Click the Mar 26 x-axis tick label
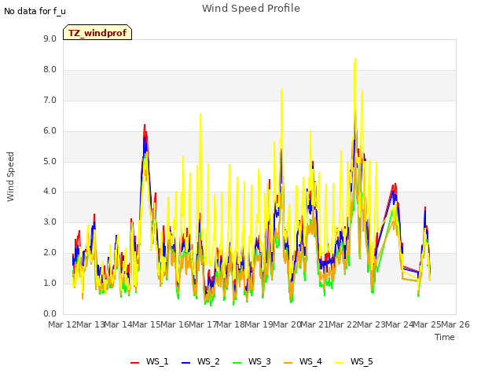 coord(455,324)
